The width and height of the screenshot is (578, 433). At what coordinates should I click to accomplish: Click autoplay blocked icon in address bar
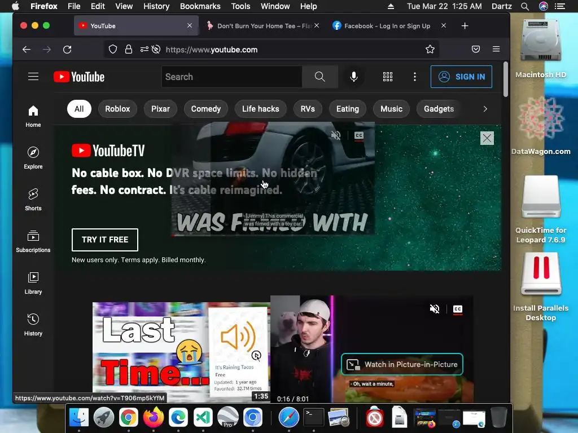(x=156, y=50)
